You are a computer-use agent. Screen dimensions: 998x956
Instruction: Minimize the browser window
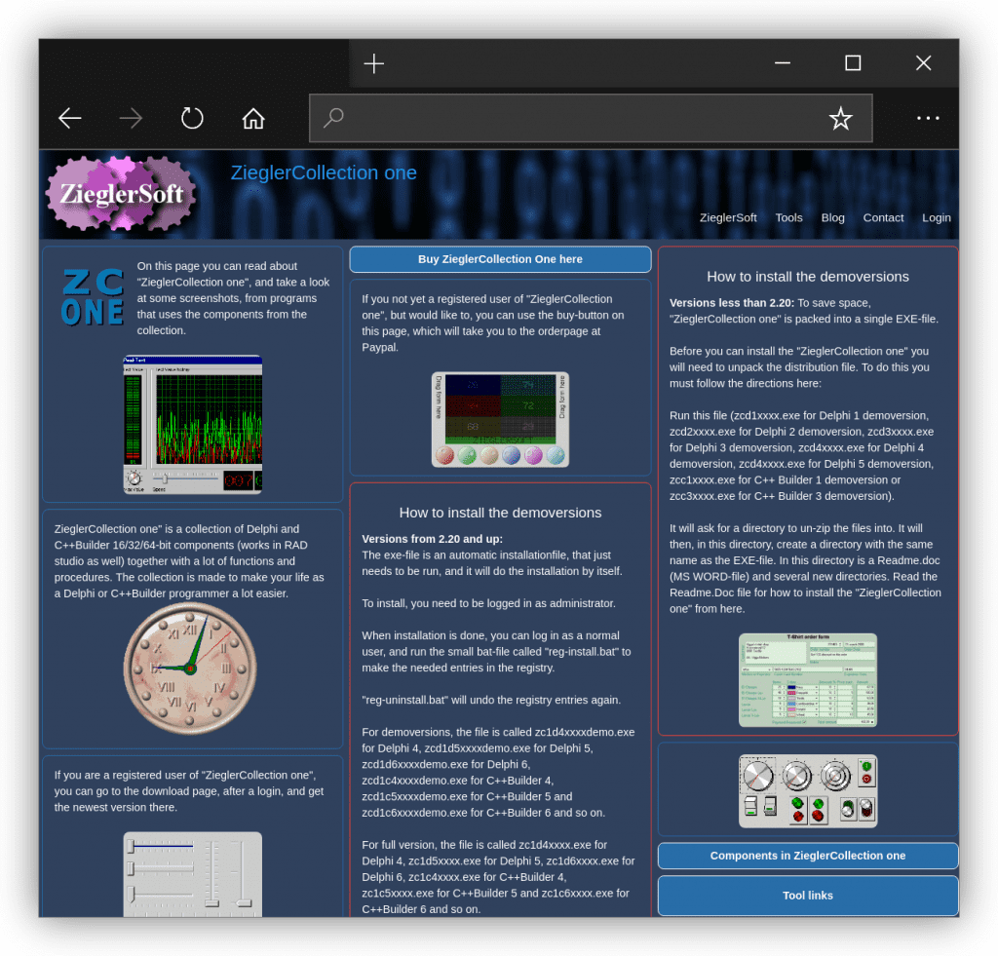click(783, 63)
